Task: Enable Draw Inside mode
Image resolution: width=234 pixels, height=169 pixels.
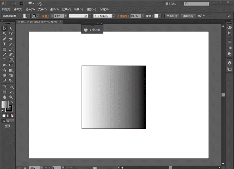Action: pos(12,121)
